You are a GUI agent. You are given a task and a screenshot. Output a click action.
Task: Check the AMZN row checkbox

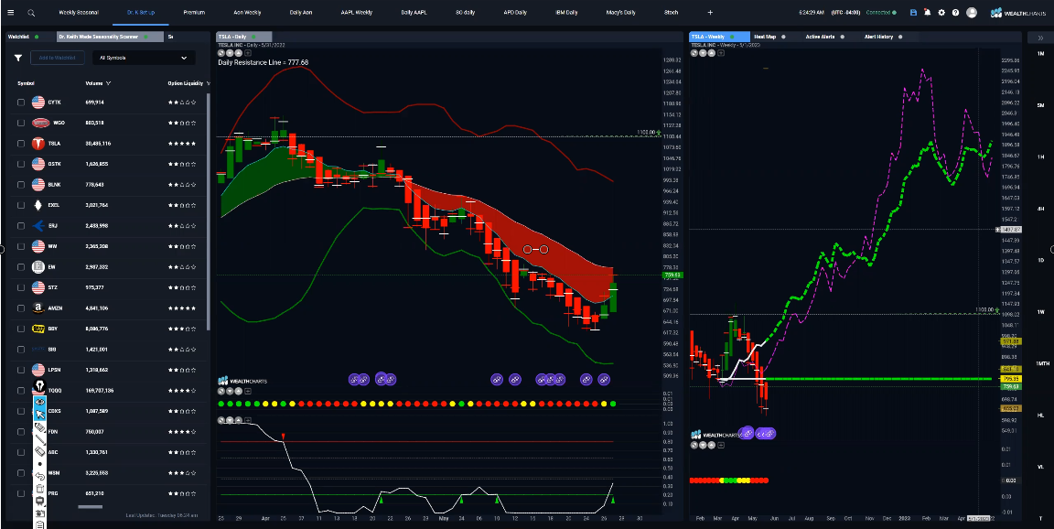[x=21, y=308]
